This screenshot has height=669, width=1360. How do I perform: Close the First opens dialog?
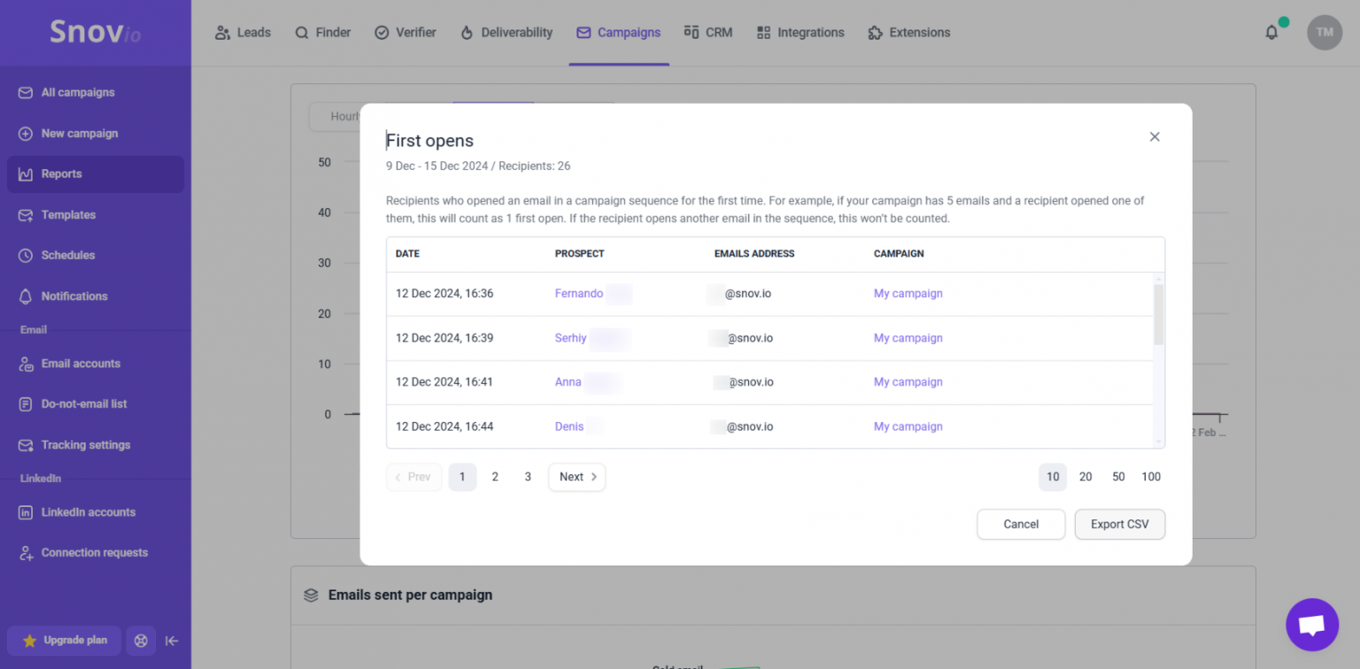(1155, 137)
